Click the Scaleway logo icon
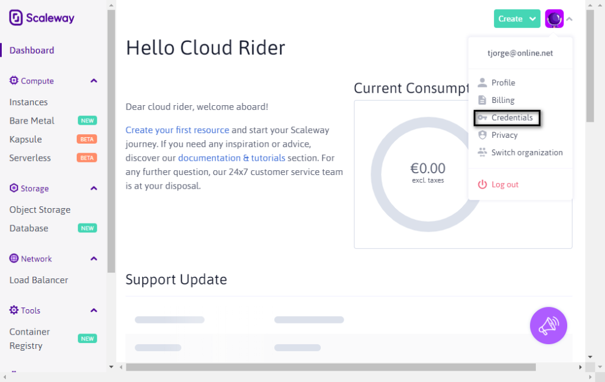Image resolution: width=605 pixels, height=382 pixels. 16,18
